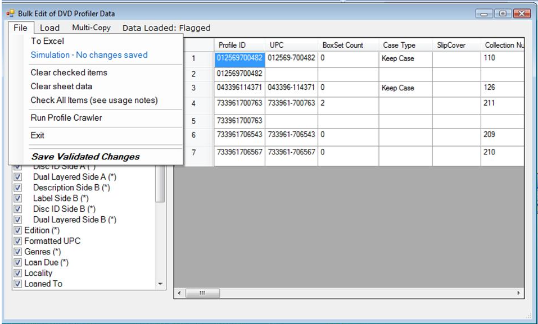
Task: Click collection number cell 209
Action: tap(502, 136)
